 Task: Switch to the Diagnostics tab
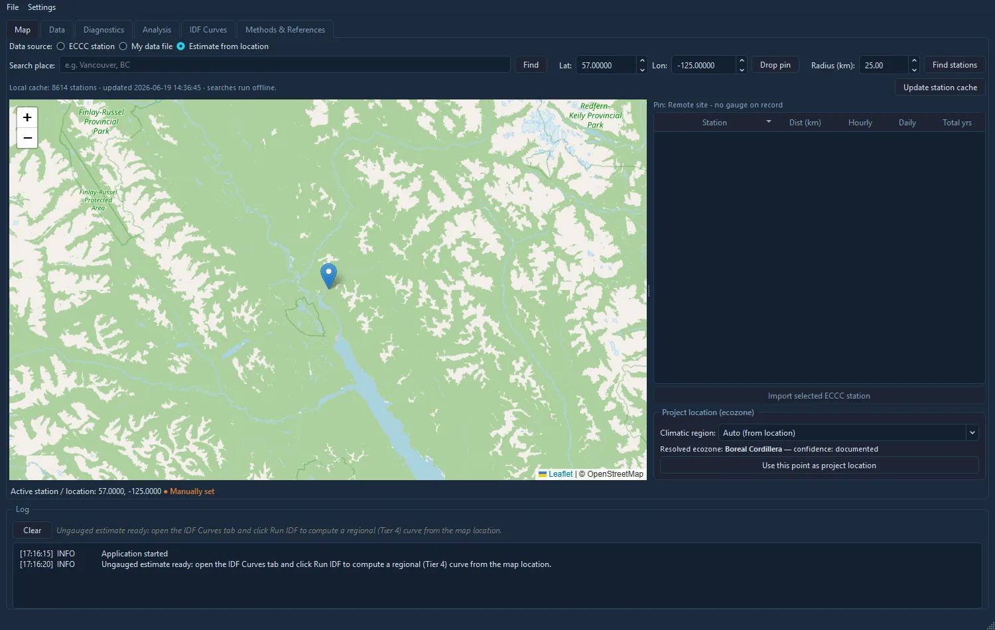pyautogui.click(x=103, y=30)
